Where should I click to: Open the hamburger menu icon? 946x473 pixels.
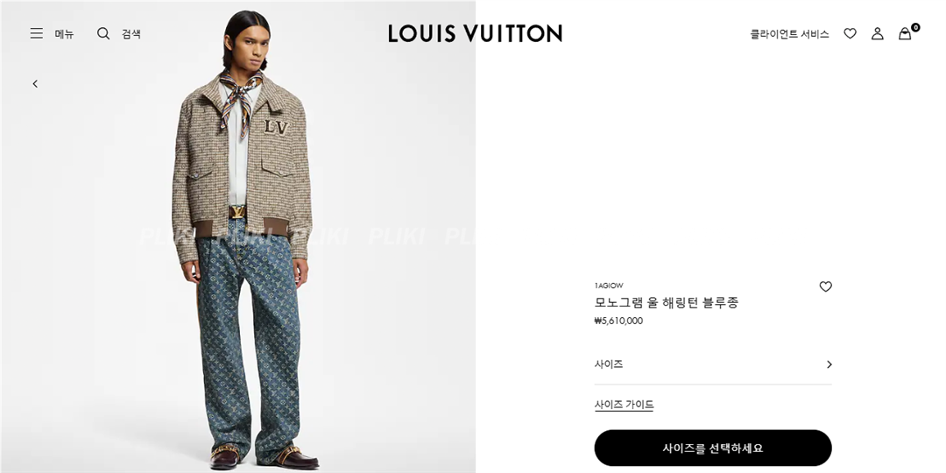coord(37,34)
